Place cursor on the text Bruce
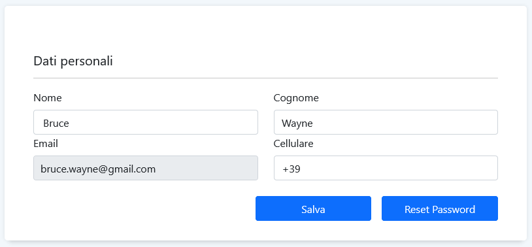 [x=56, y=123]
